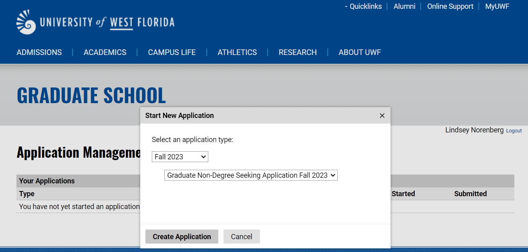
Task: Click the Type column header
Action: 27,194
